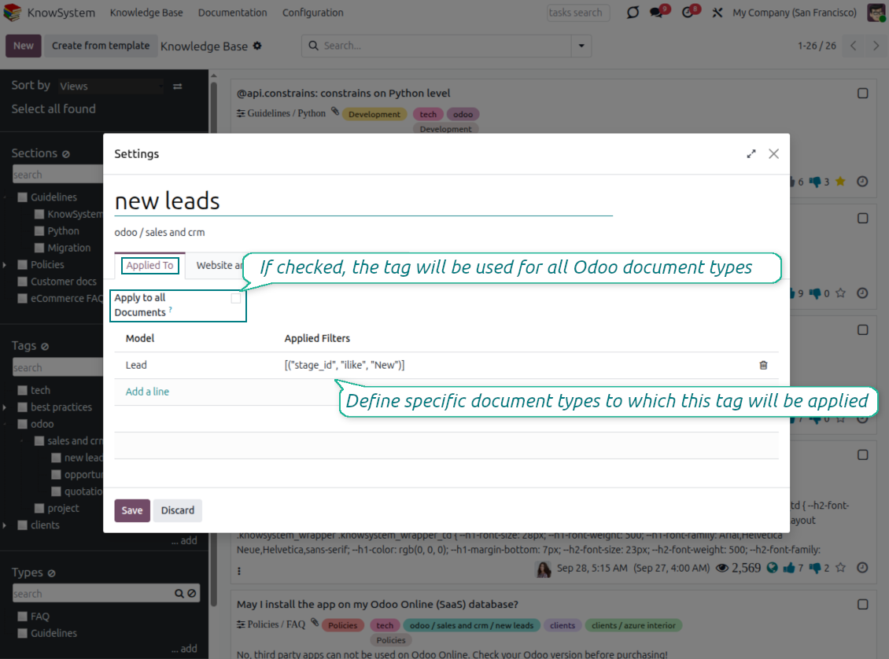This screenshot has height=659, width=889.
Task: Open the Configuration menu
Action: [x=312, y=13]
